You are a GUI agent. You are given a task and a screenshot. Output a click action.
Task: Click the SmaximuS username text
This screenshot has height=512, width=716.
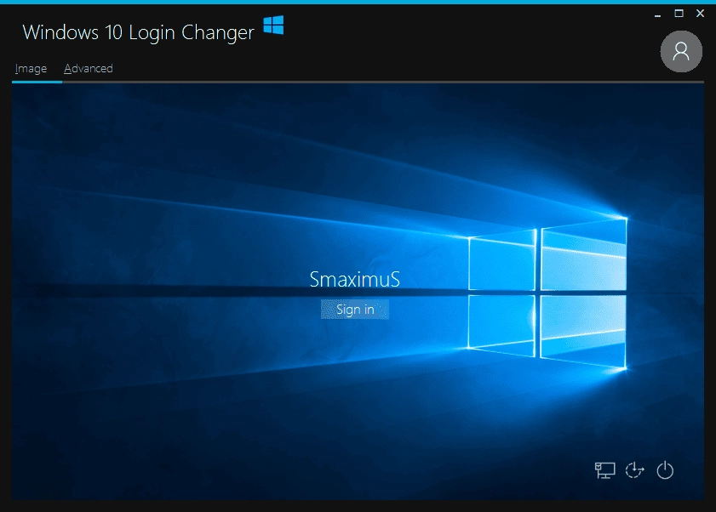pyautogui.click(x=355, y=279)
